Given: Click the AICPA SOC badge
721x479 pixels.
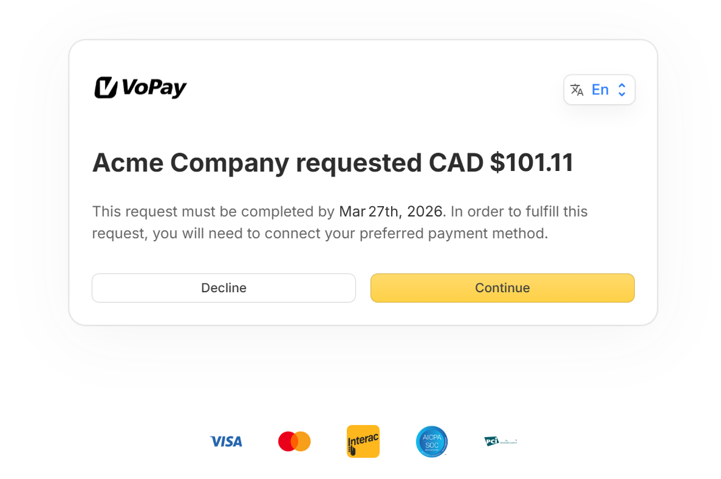Looking at the screenshot, I should [x=432, y=441].
